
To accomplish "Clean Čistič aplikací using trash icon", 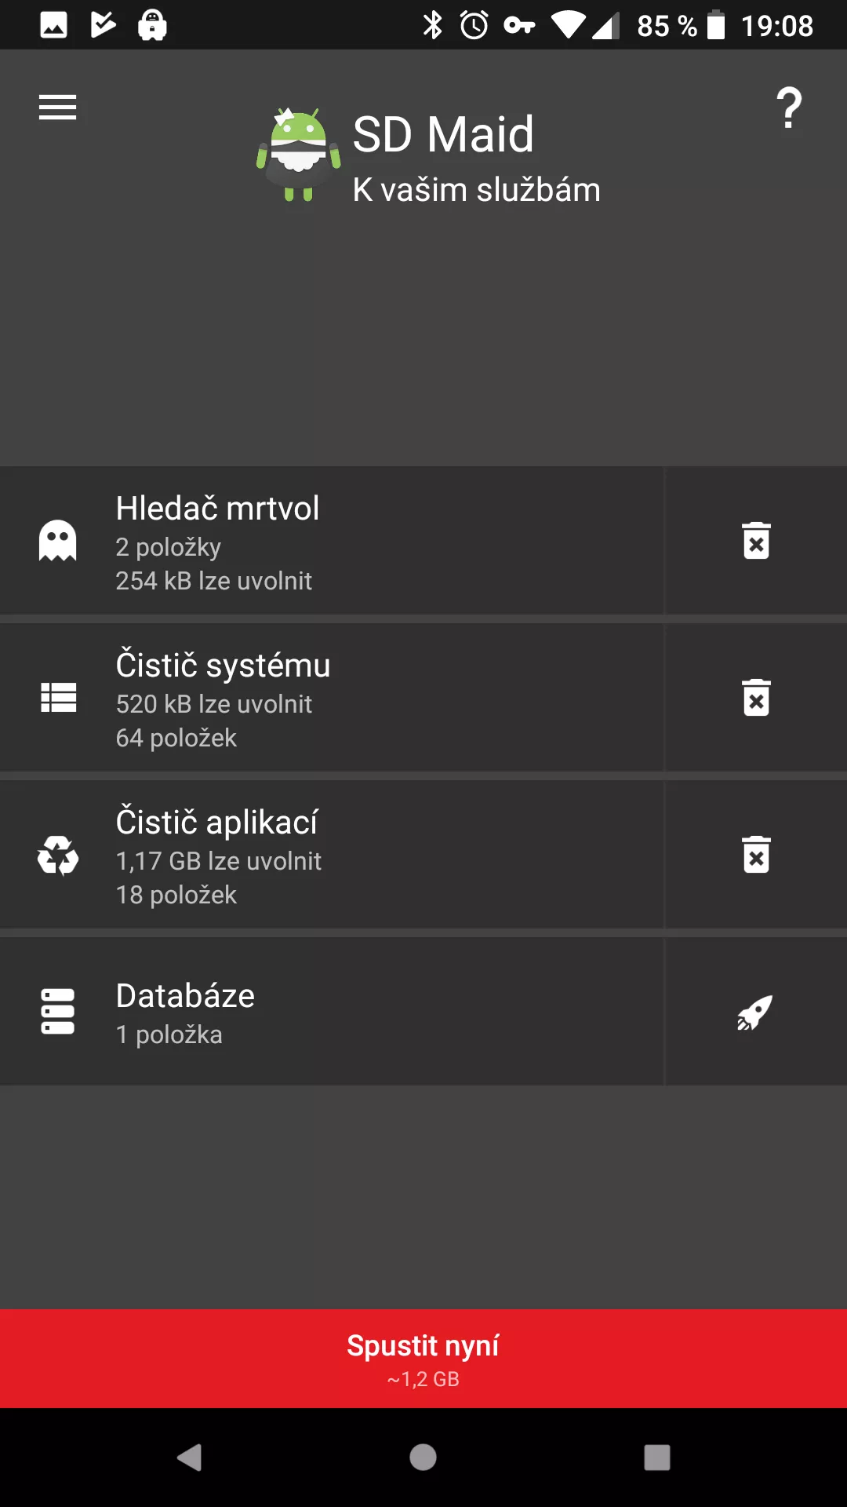I will click(756, 855).
